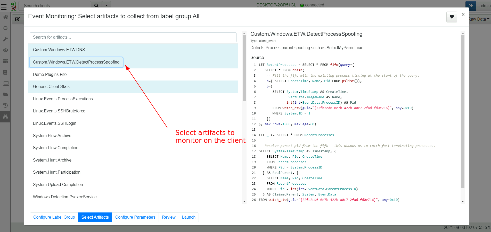Image resolution: width=491 pixels, height=232 pixels.
Task: Click the Search for artifacts field
Action: pos(133,37)
